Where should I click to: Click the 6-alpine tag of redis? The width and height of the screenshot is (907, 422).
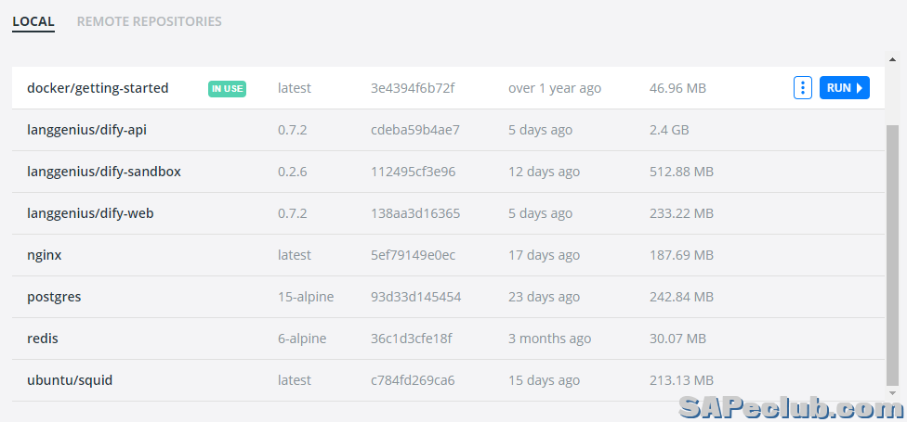[301, 339]
